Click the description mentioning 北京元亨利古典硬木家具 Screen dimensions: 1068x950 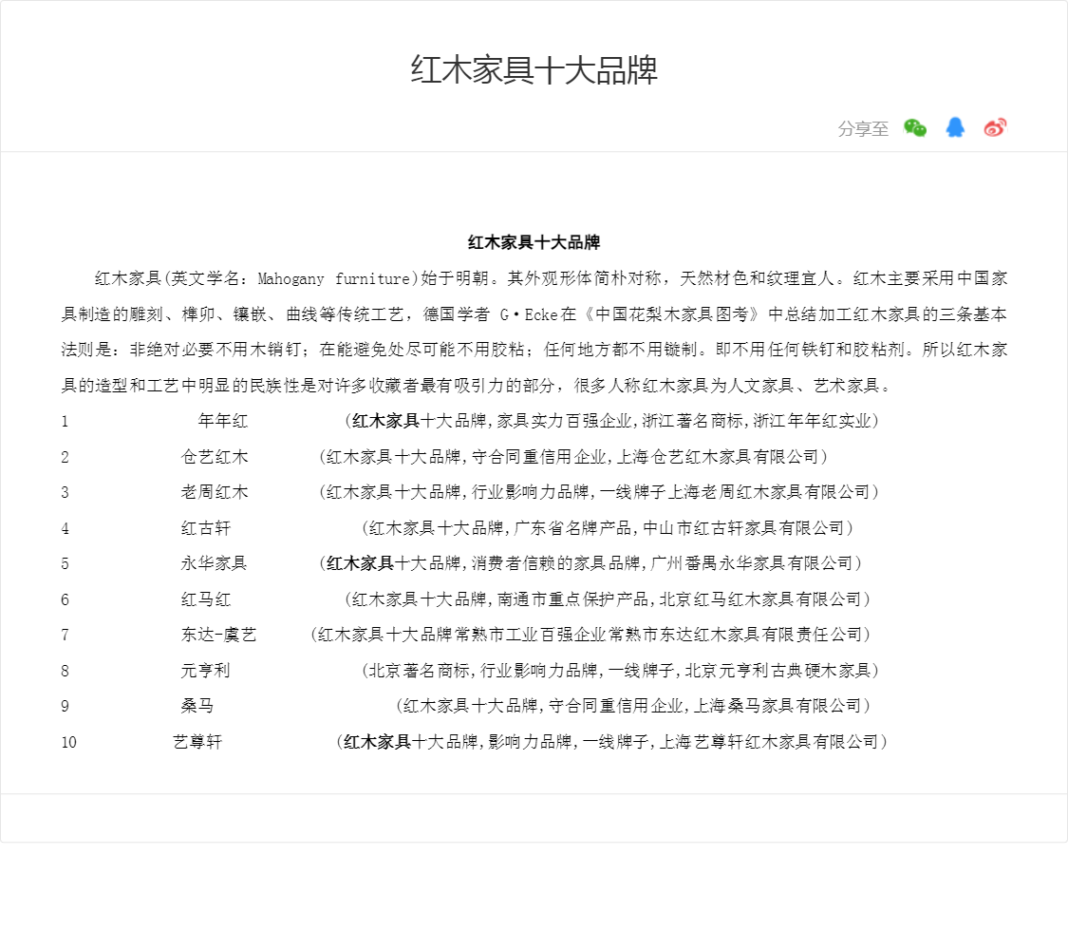coord(621,671)
